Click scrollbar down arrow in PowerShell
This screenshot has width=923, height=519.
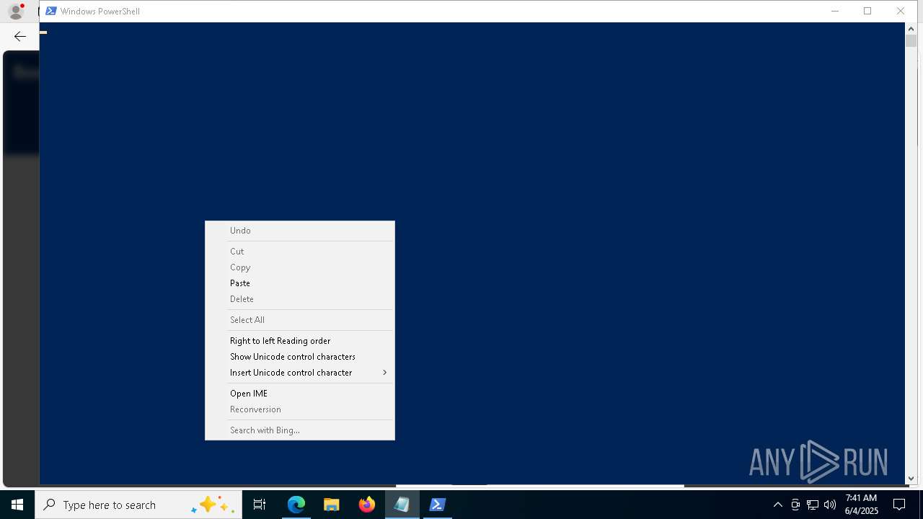coord(911,478)
